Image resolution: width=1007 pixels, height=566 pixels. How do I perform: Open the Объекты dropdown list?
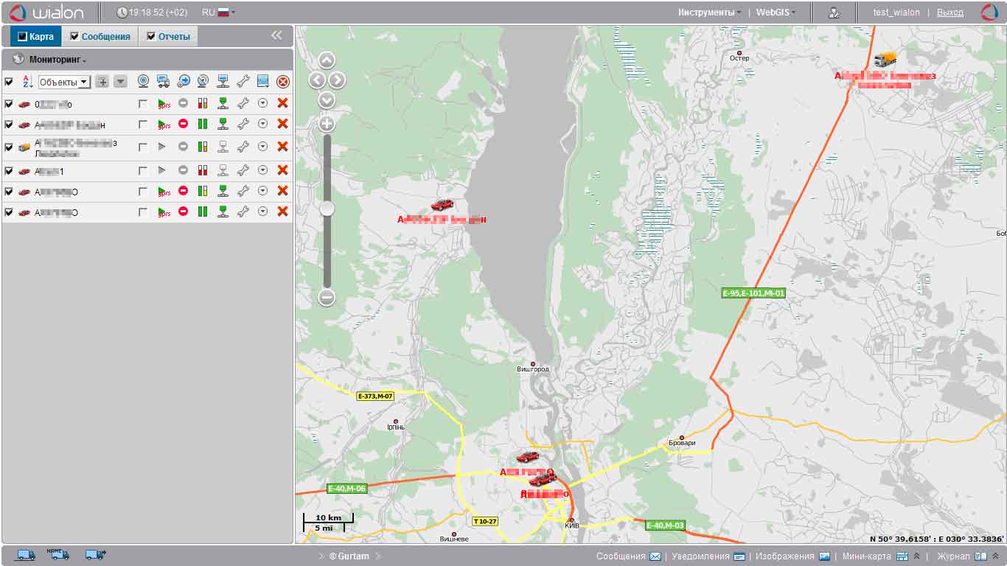pos(63,82)
